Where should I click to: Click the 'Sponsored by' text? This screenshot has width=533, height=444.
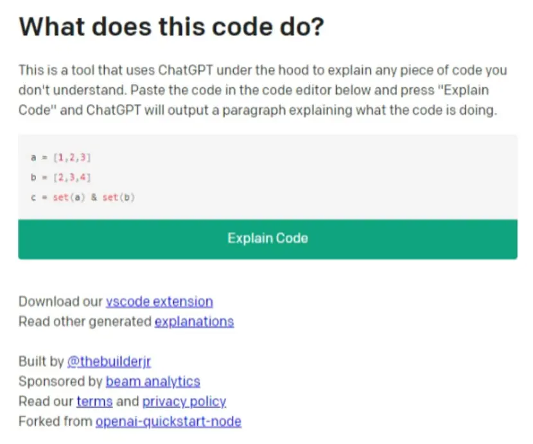[x=60, y=382]
